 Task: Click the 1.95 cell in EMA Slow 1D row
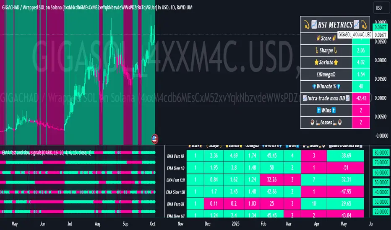pyautogui.click(x=214, y=168)
